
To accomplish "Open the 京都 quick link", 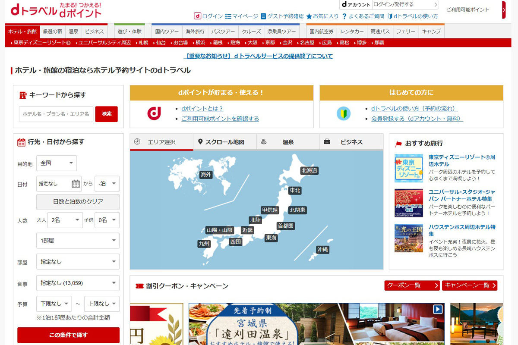I will coord(270,43).
